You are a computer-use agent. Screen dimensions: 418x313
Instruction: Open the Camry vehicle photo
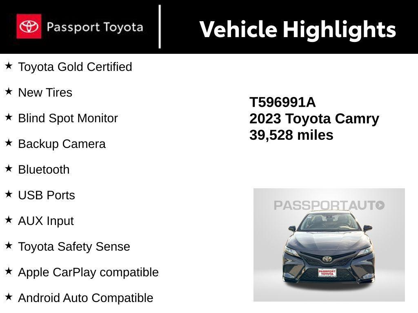click(329, 245)
